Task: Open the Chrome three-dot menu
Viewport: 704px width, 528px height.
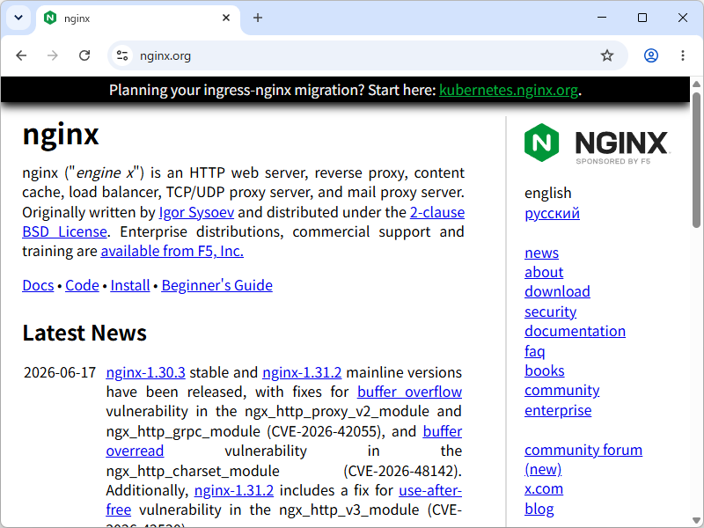Action: (x=683, y=55)
